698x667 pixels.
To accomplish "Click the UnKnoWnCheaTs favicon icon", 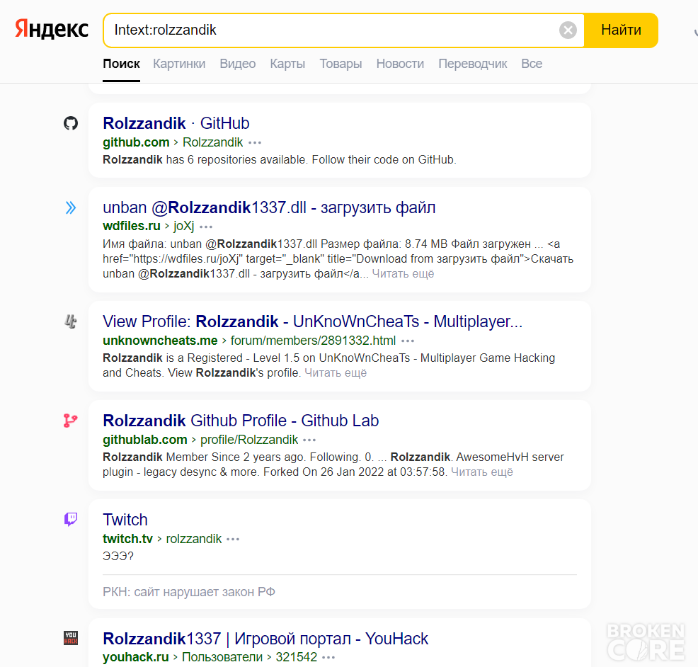I will click(71, 321).
